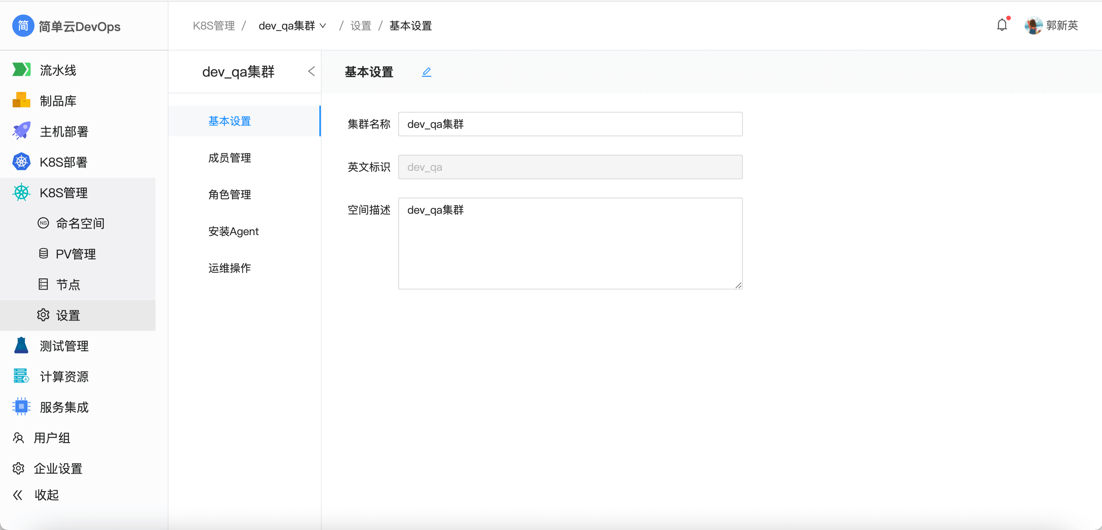This screenshot has width=1102, height=530.
Task: Click the K8S管理 breadcrumb link
Action: [x=214, y=26]
